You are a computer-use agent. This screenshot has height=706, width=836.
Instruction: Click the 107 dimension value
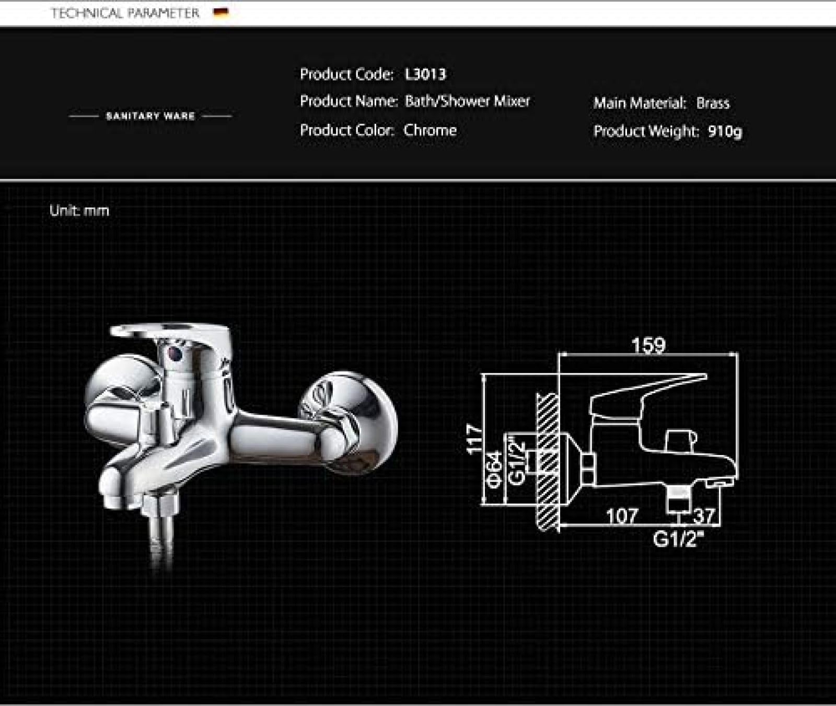click(622, 516)
